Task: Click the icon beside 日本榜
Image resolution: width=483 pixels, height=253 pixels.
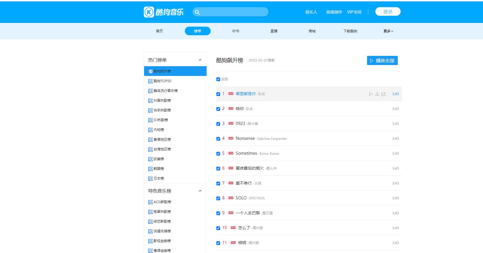Action: click(x=150, y=179)
